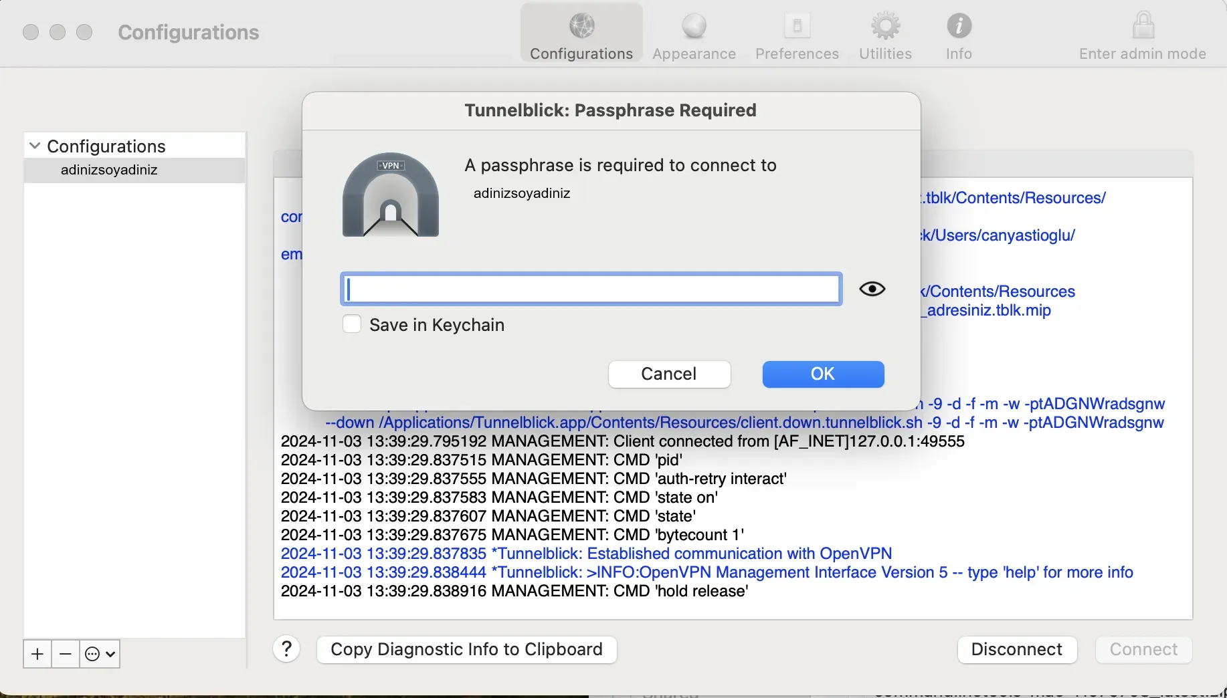Click log line "CMD 'auth-retry interact'"
This screenshot has width=1227, height=698.
point(534,479)
